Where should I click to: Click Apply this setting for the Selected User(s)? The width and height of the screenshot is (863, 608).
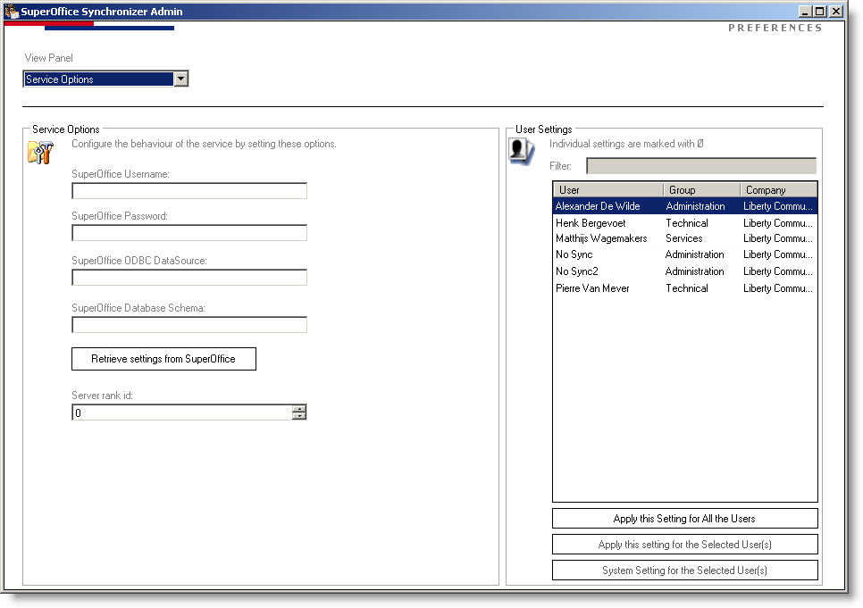(x=684, y=545)
